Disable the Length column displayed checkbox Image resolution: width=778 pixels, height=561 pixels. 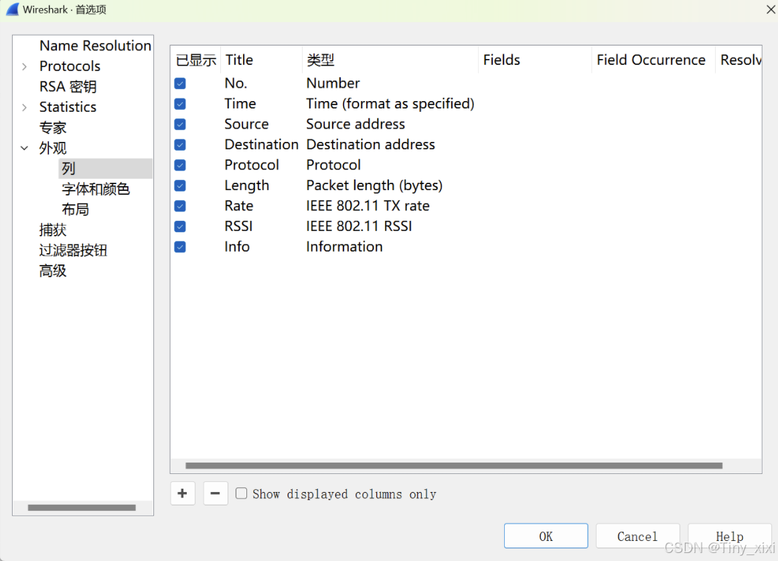[x=180, y=185]
